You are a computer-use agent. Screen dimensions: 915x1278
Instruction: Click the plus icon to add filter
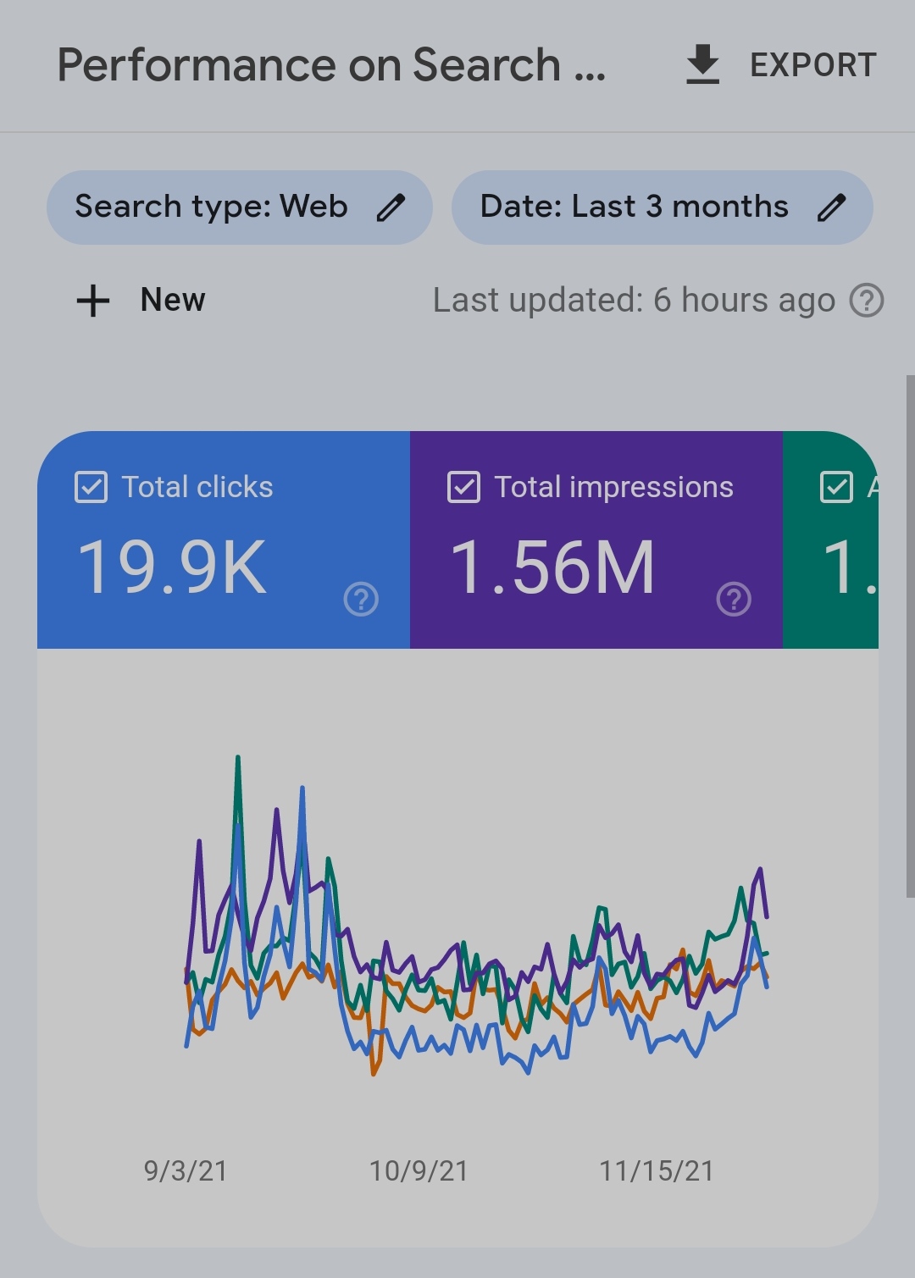coord(93,301)
